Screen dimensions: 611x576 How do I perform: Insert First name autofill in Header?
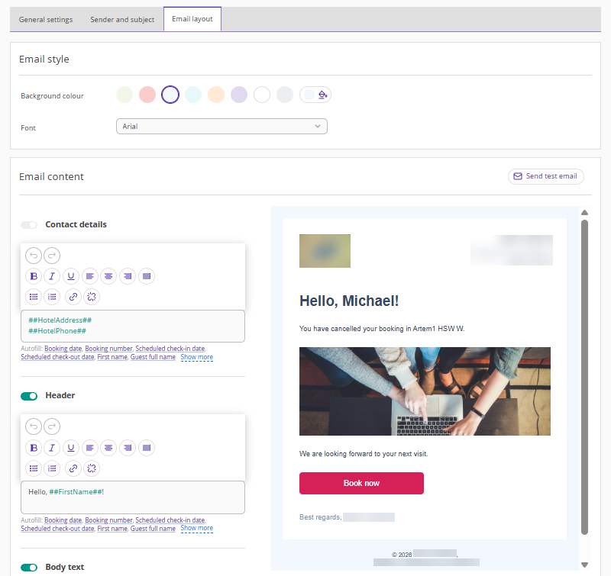tap(112, 529)
